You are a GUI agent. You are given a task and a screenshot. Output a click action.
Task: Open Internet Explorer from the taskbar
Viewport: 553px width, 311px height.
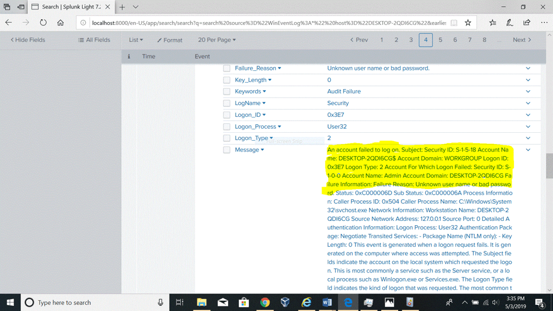(306, 302)
